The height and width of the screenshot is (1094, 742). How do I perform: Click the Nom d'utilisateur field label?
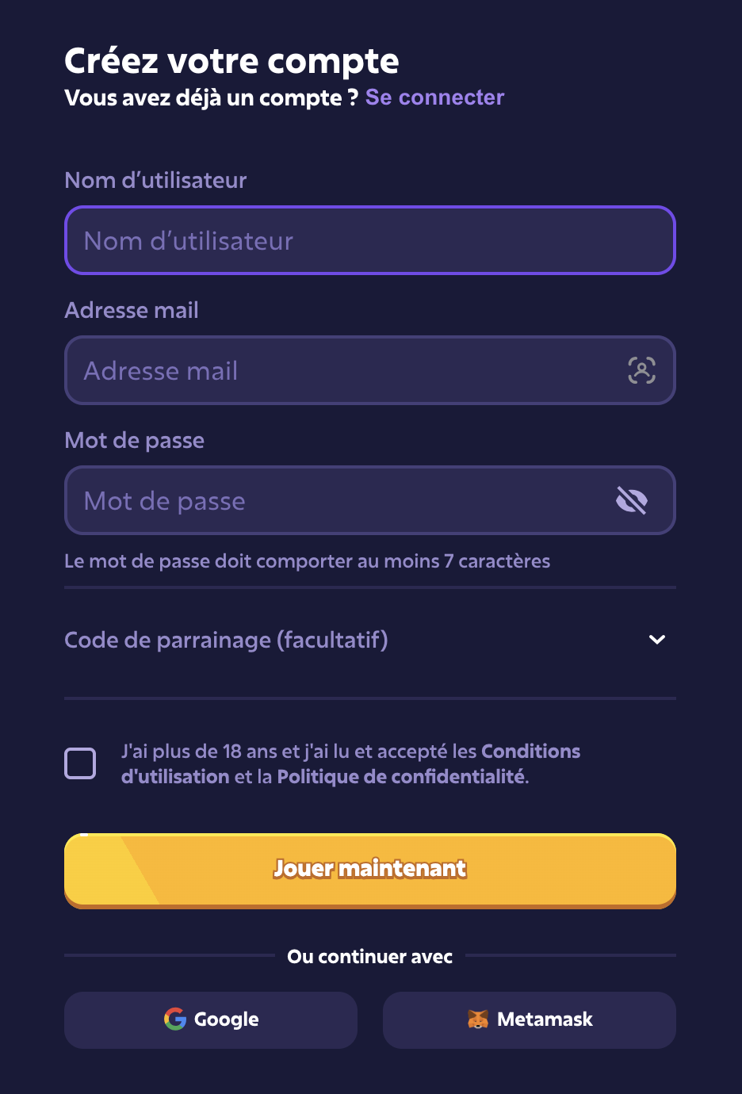point(155,181)
